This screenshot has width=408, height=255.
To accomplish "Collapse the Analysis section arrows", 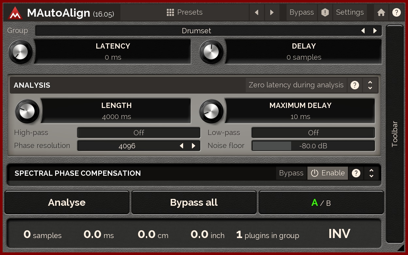I will coord(370,85).
